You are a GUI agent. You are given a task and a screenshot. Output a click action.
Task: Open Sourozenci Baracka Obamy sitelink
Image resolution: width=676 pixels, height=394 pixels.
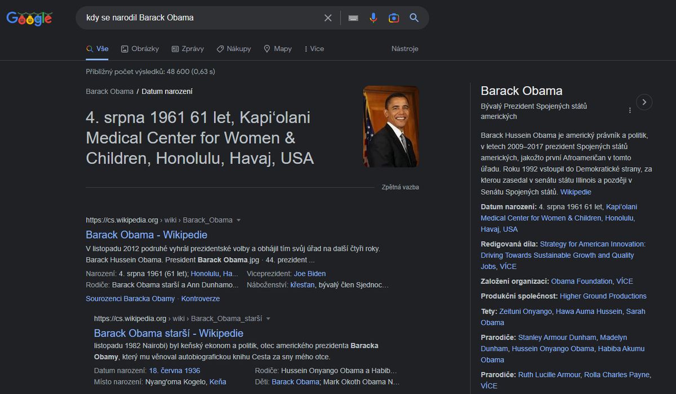coord(130,299)
